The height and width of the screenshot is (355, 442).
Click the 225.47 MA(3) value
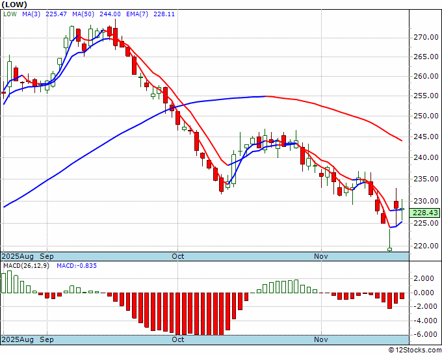tap(56, 14)
